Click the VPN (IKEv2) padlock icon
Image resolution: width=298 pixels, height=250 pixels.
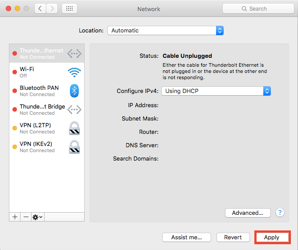point(74,147)
